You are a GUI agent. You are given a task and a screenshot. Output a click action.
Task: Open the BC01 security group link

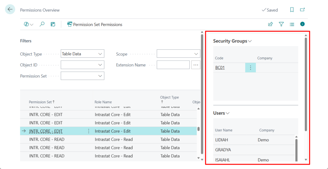tap(220, 68)
